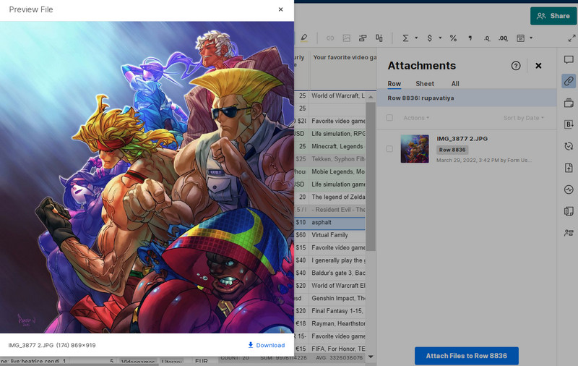Open the Sheet Summary sidebar icon
This screenshot has height=366, width=578.
click(569, 211)
